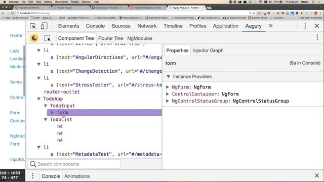The height and width of the screenshot is (182, 324).
Task: Select the StressTester anchor node
Action: tap(106, 85)
